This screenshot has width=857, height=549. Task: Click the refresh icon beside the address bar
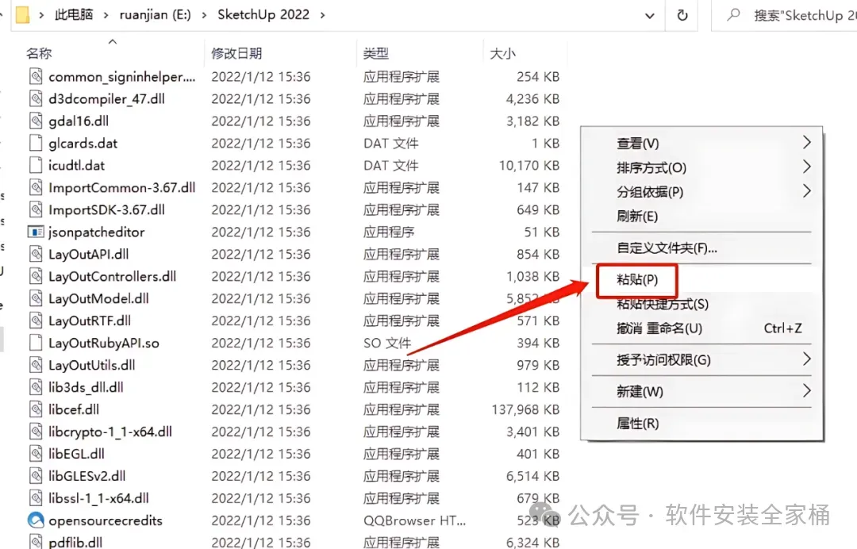[682, 15]
